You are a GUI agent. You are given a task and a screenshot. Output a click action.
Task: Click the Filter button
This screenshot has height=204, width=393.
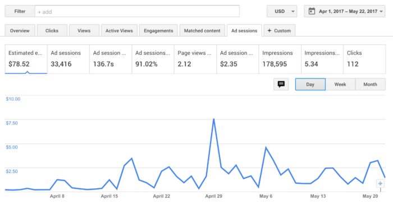(x=20, y=11)
